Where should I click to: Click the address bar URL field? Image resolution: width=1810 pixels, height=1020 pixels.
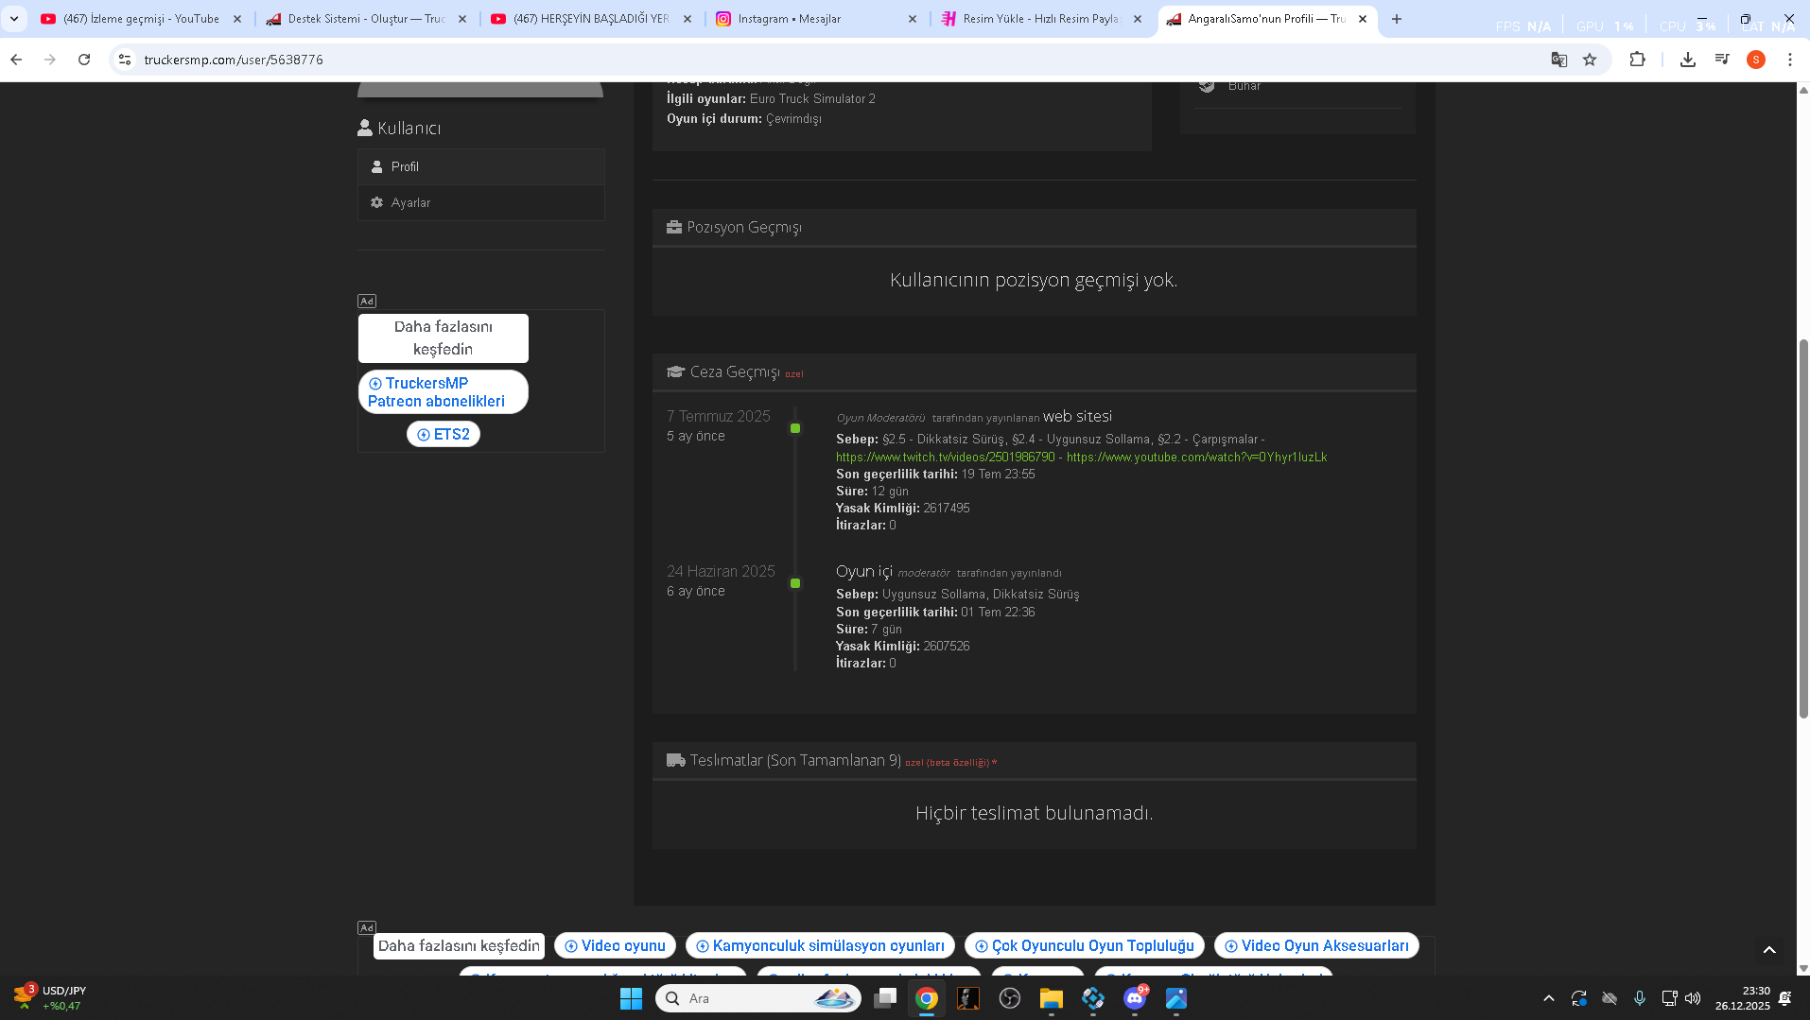coord(832,60)
